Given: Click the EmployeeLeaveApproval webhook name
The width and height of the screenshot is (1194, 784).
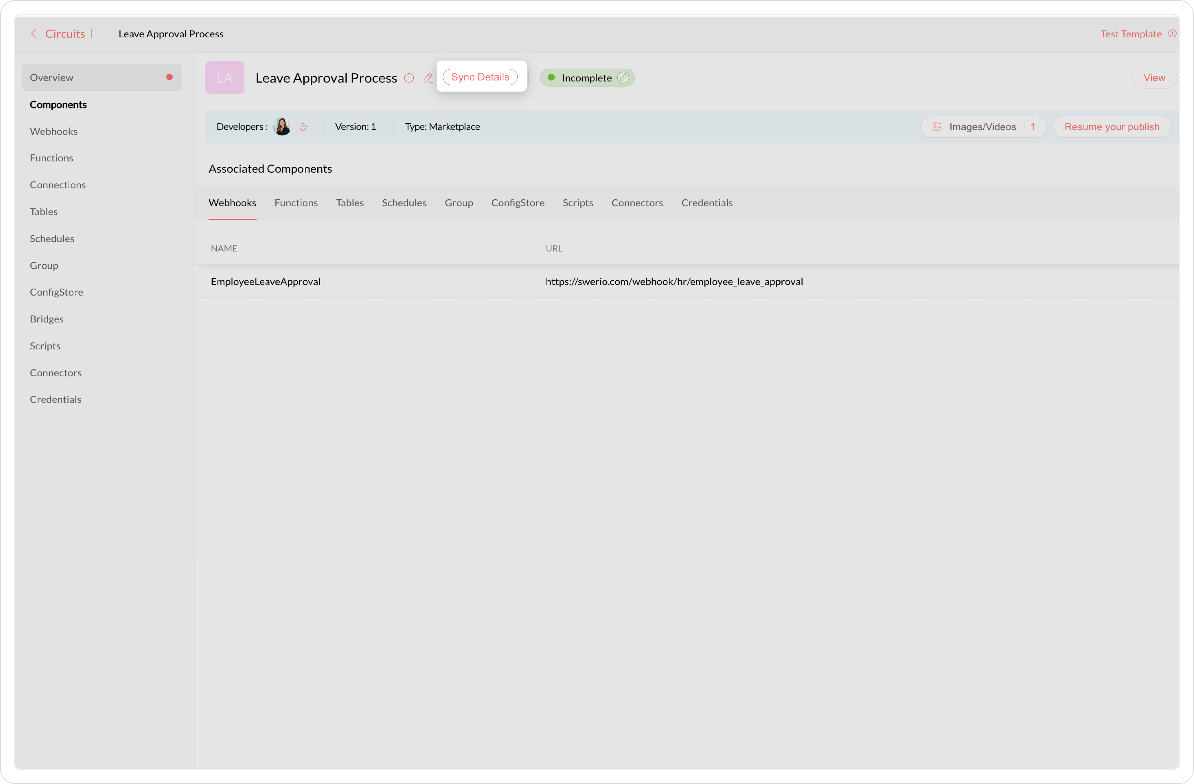Looking at the screenshot, I should pyautogui.click(x=265, y=282).
